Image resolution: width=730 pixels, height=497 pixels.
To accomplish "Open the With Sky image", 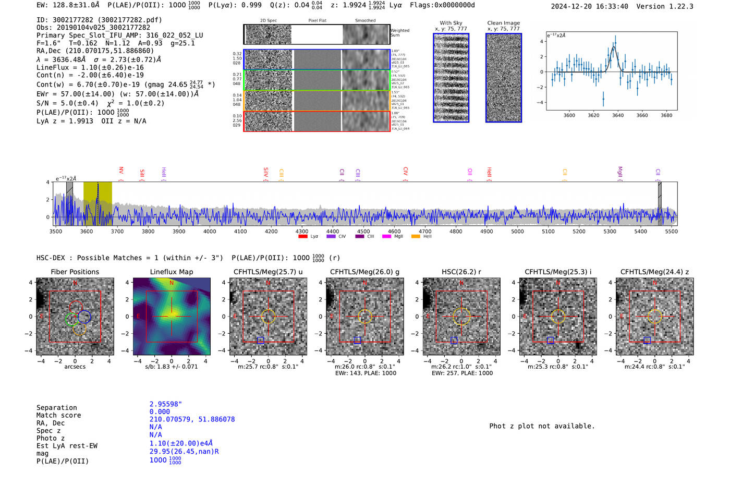I will [x=451, y=78].
